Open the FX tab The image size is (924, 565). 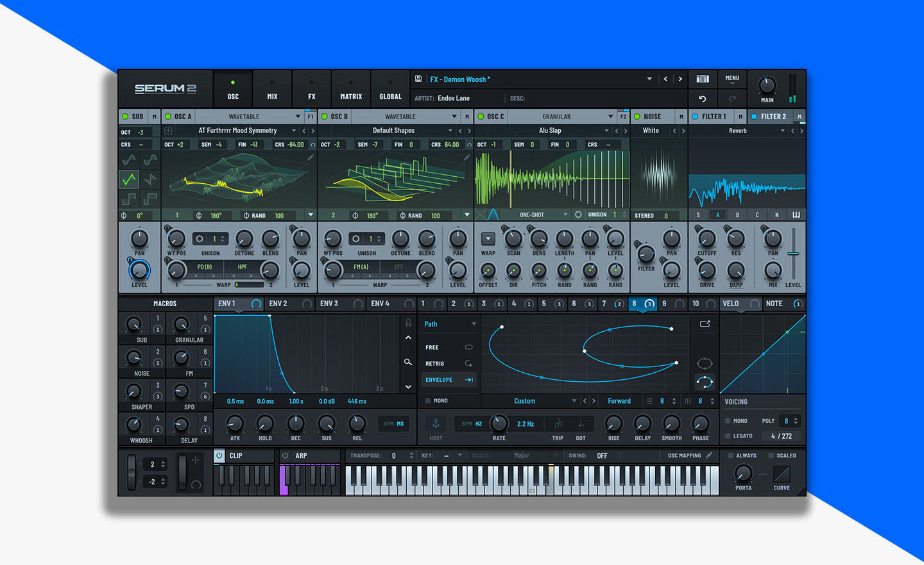[311, 89]
